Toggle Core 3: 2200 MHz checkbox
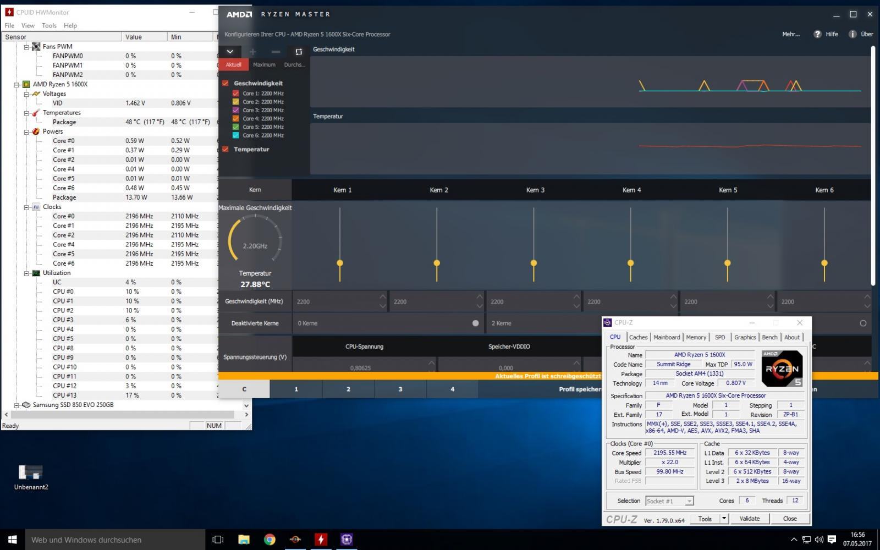Screen dimensions: 880x550 coord(236,110)
